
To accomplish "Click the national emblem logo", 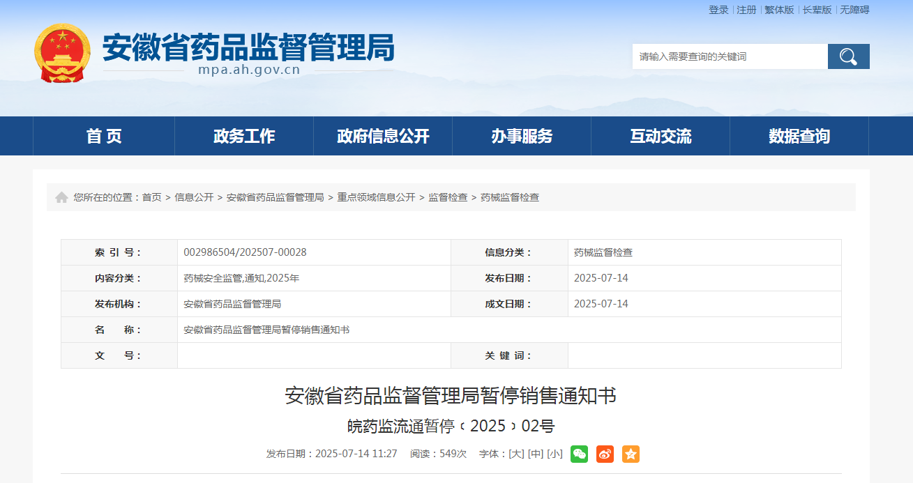I will pos(63,53).
